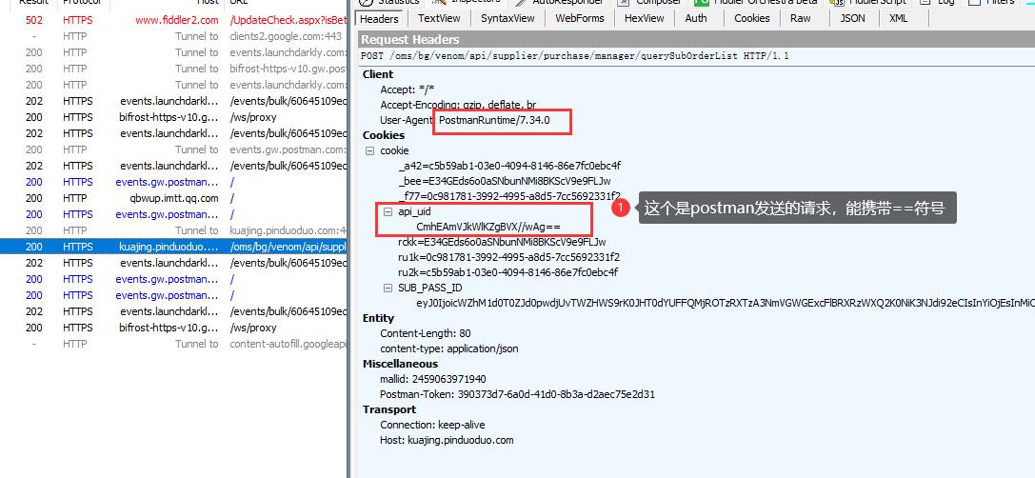Screen dimensions: 1035x478
Task: Select the ru1k cookie value
Action: point(508,257)
